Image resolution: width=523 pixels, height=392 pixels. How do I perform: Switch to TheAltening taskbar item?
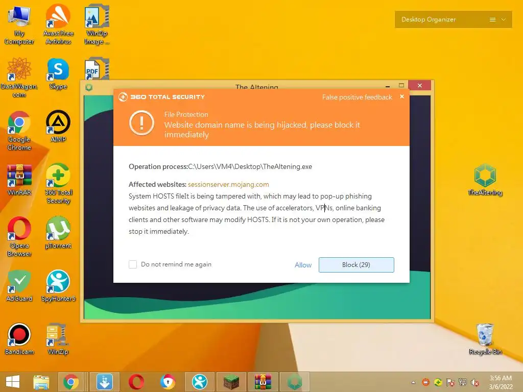pyautogui.click(x=295, y=382)
